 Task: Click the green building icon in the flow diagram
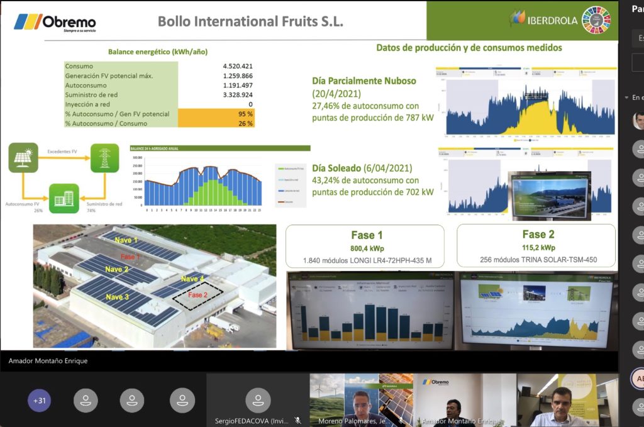point(64,199)
